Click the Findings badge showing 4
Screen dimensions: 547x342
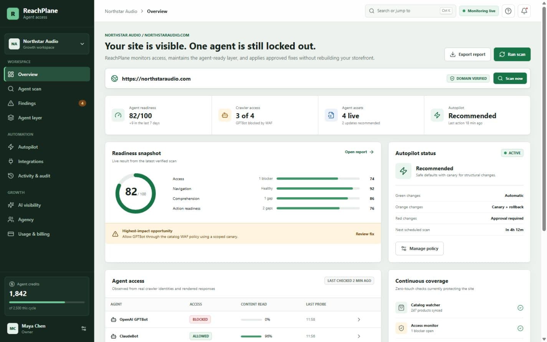(82, 103)
